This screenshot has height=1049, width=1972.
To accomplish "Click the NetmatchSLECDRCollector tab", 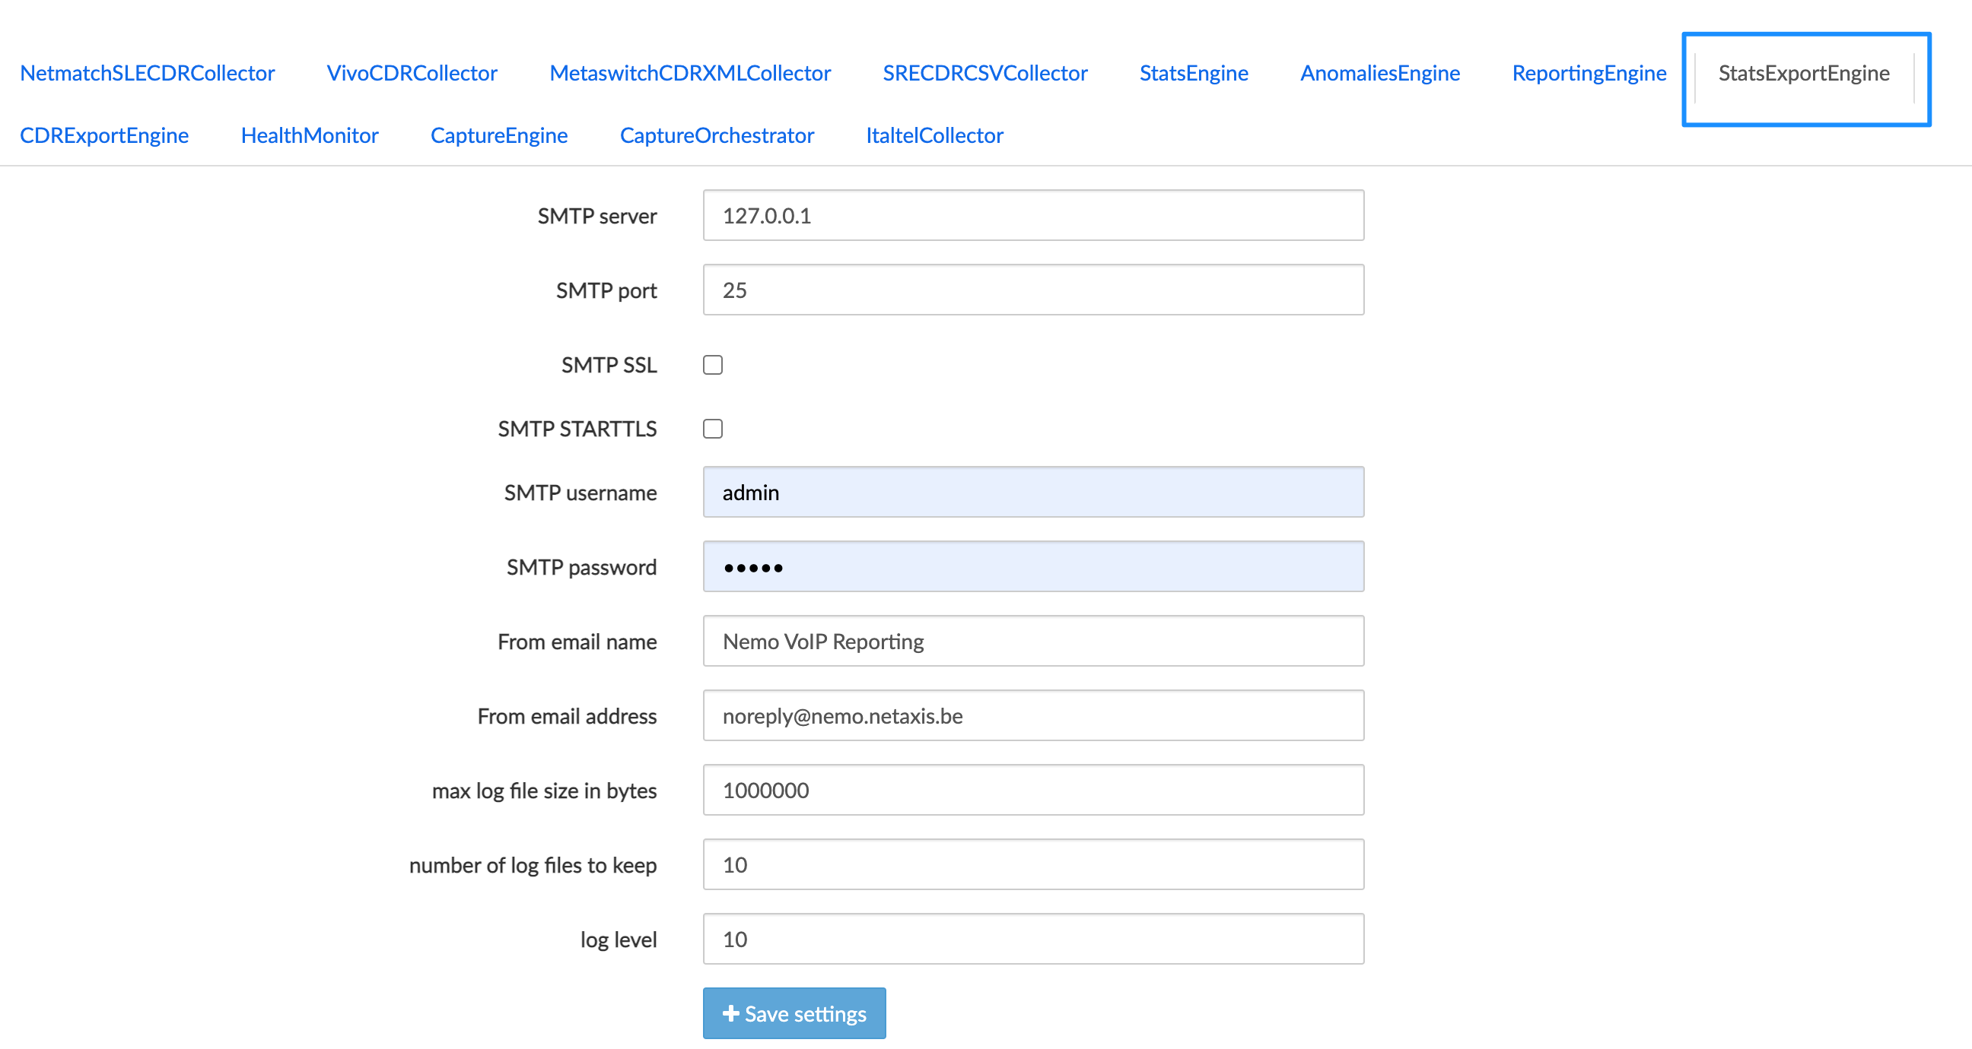I will [148, 73].
